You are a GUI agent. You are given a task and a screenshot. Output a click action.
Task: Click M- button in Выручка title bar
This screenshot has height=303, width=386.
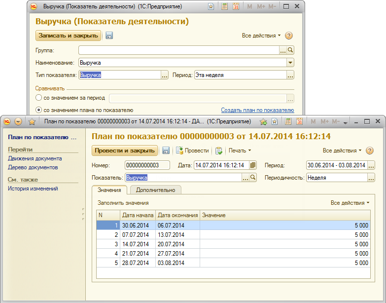coord(272,6)
